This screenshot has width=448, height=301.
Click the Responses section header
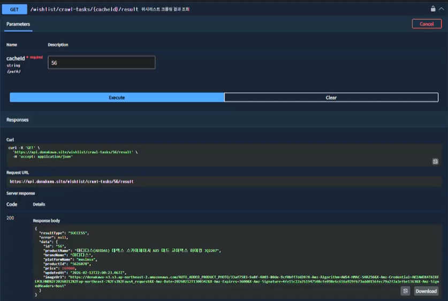coord(18,120)
